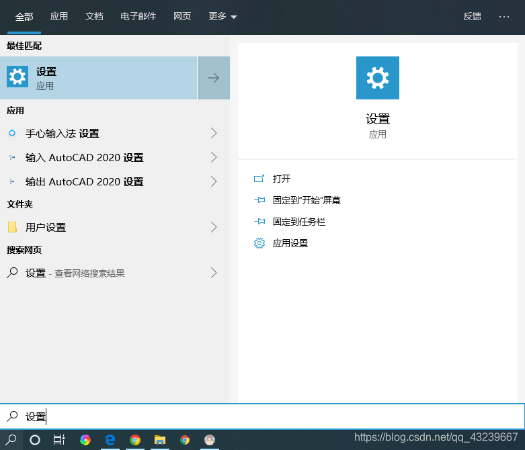
Task: Switch to the 电子邮件 tab
Action: (x=138, y=16)
